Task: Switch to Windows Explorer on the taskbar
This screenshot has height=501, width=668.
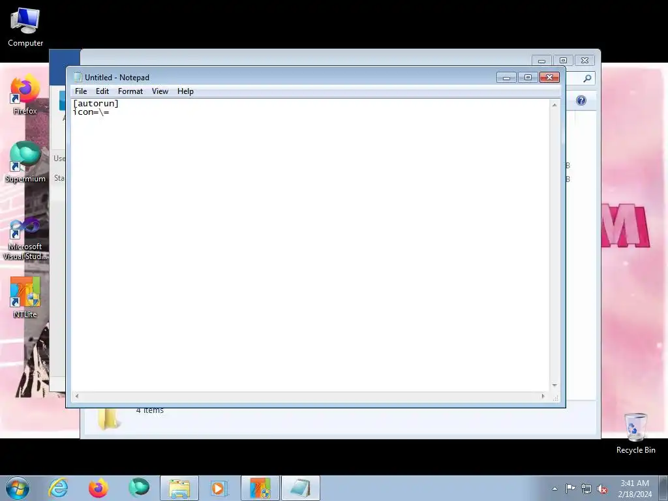Action: point(179,488)
